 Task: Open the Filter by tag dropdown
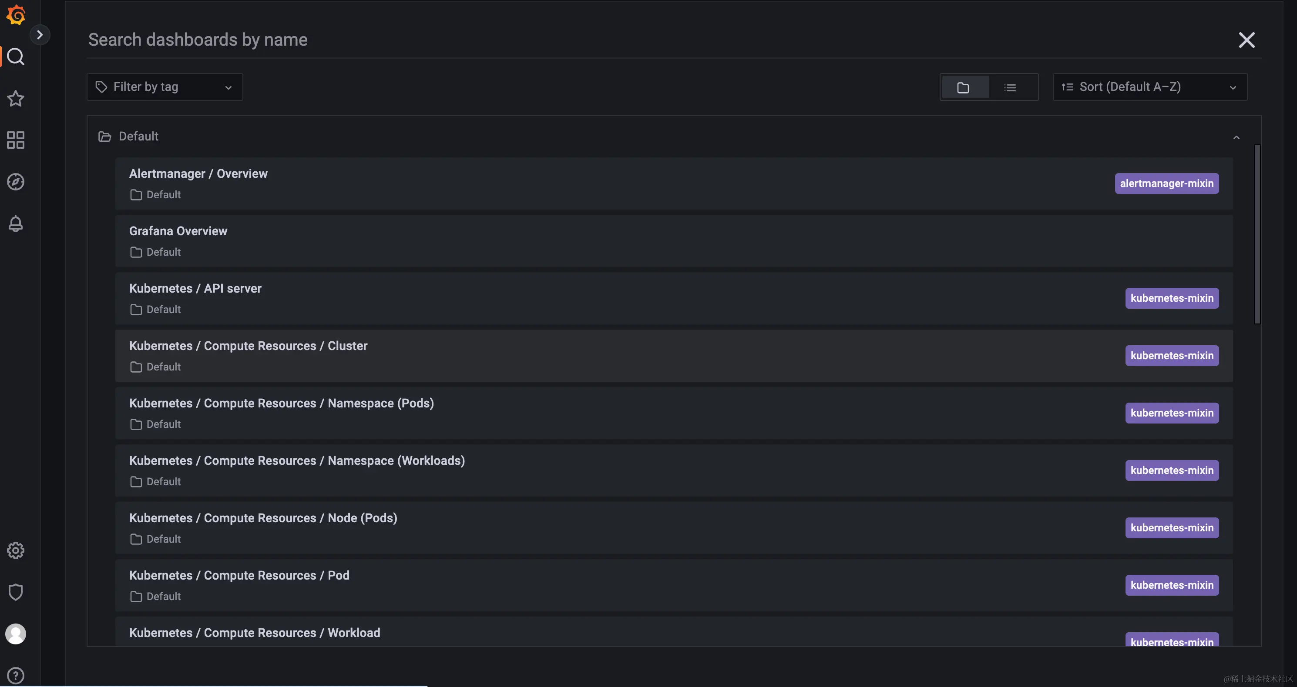(x=165, y=87)
